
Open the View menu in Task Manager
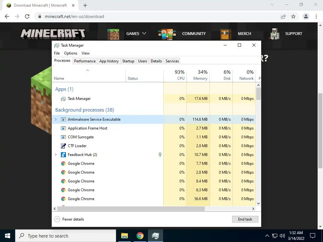[x=85, y=53]
